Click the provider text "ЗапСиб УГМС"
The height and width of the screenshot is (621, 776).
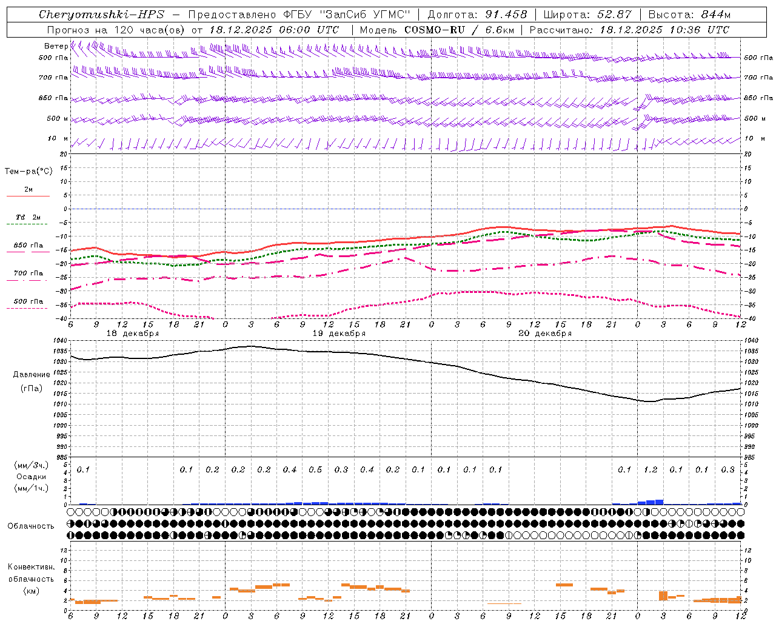[x=364, y=15]
